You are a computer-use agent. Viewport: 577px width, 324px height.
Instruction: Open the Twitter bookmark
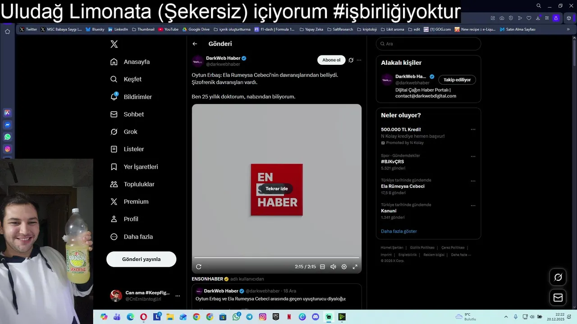[28, 29]
